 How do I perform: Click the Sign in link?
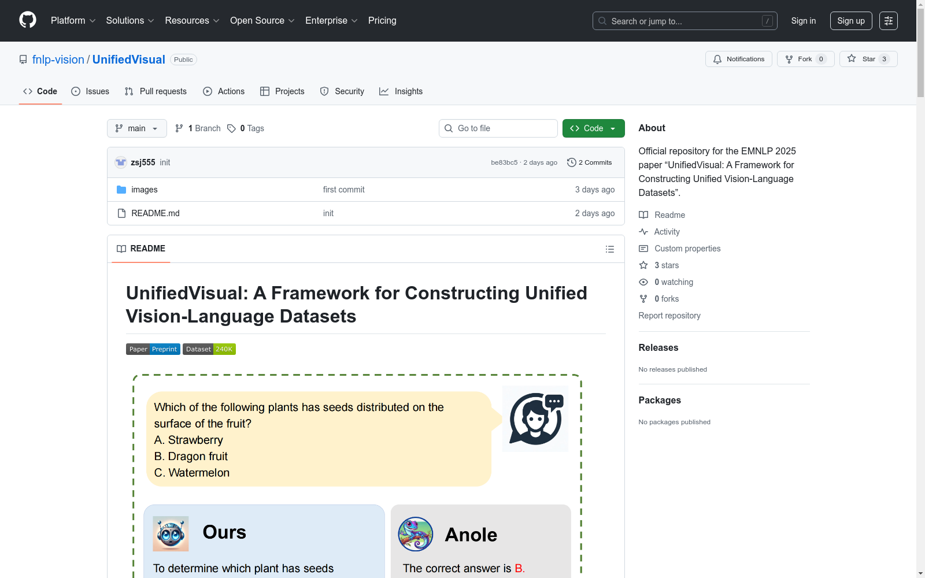pyautogui.click(x=804, y=21)
